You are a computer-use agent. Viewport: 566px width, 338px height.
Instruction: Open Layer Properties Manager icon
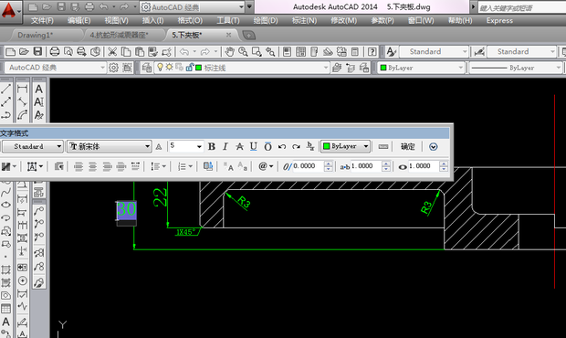[146, 68]
